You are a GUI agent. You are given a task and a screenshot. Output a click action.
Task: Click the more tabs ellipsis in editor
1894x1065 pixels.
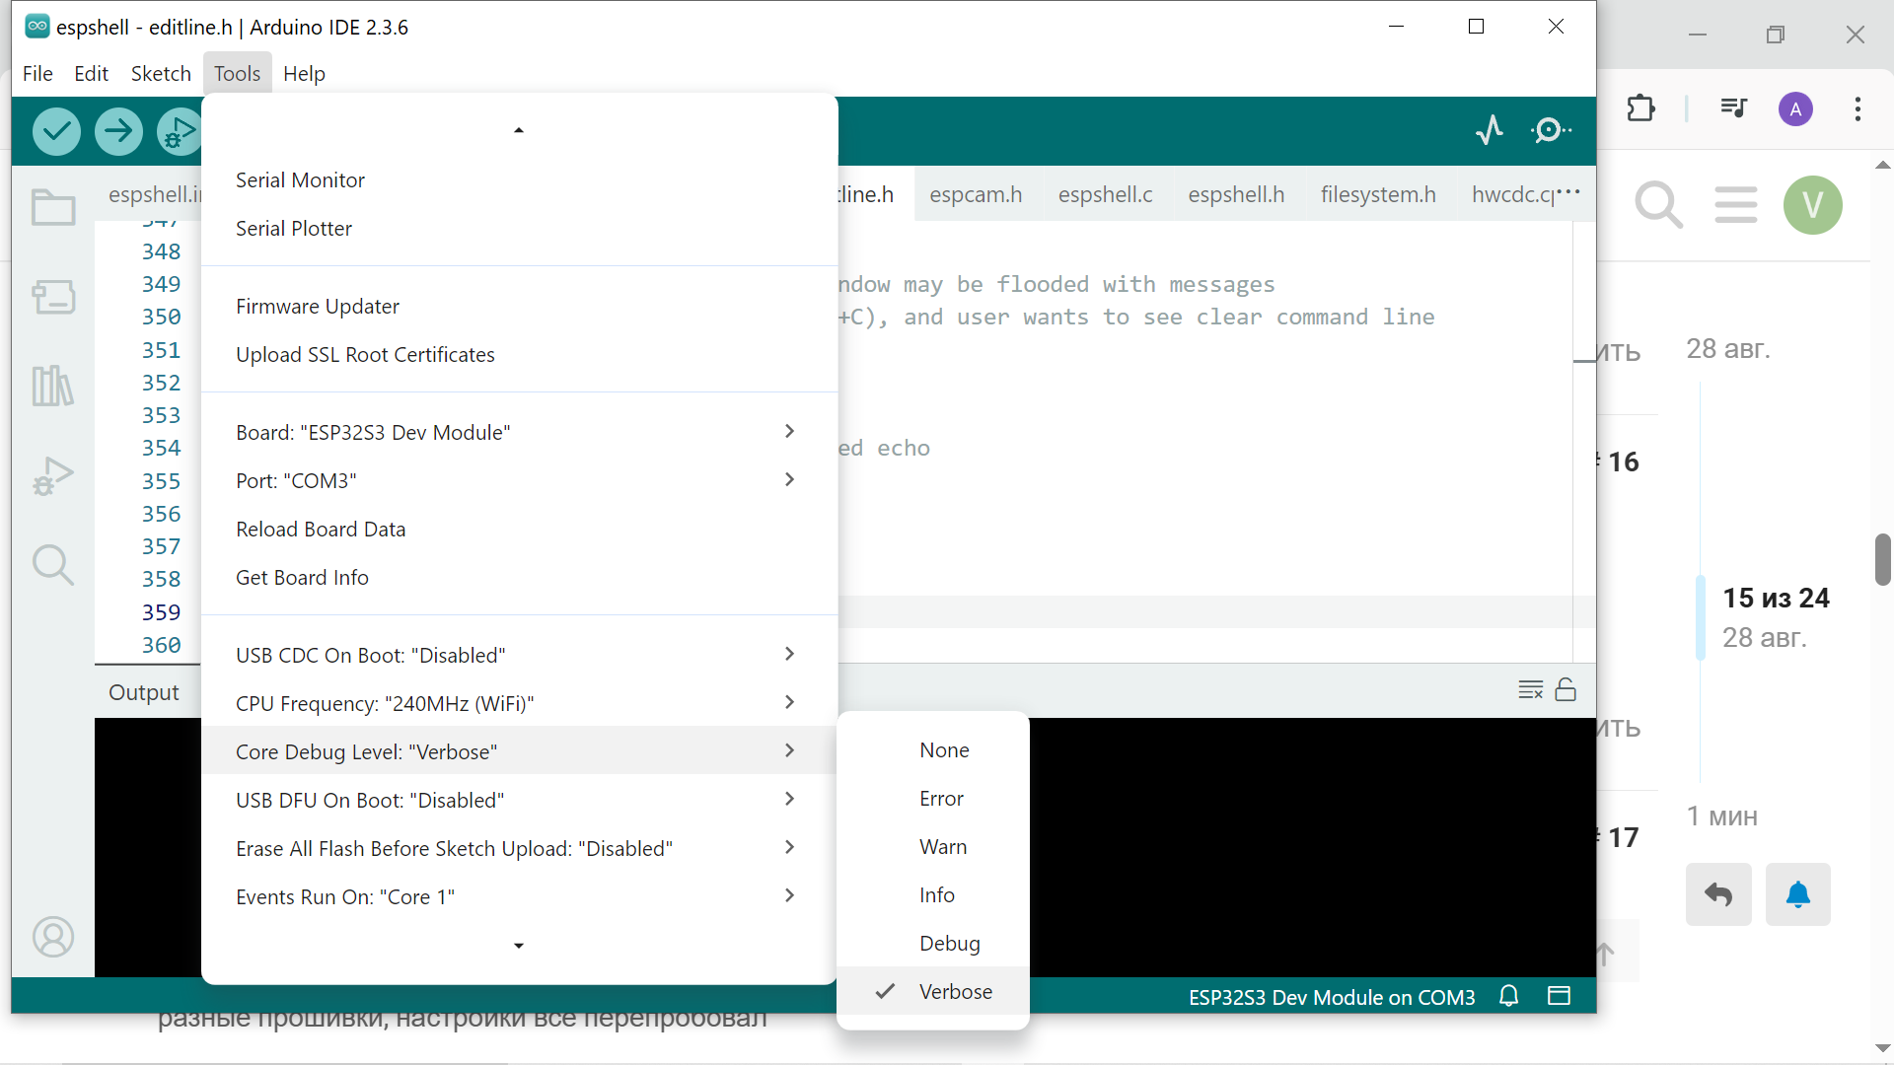(x=1567, y=191)
